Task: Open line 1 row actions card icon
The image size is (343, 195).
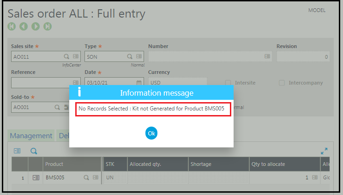Action: tap(36, 177)
